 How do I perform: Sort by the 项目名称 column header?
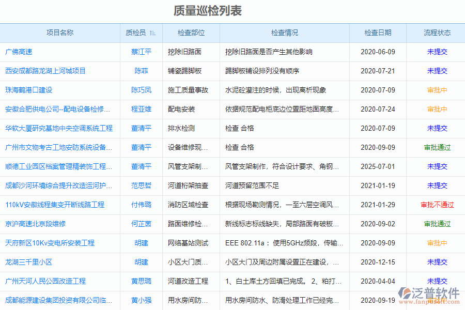[x=60, y=32]
